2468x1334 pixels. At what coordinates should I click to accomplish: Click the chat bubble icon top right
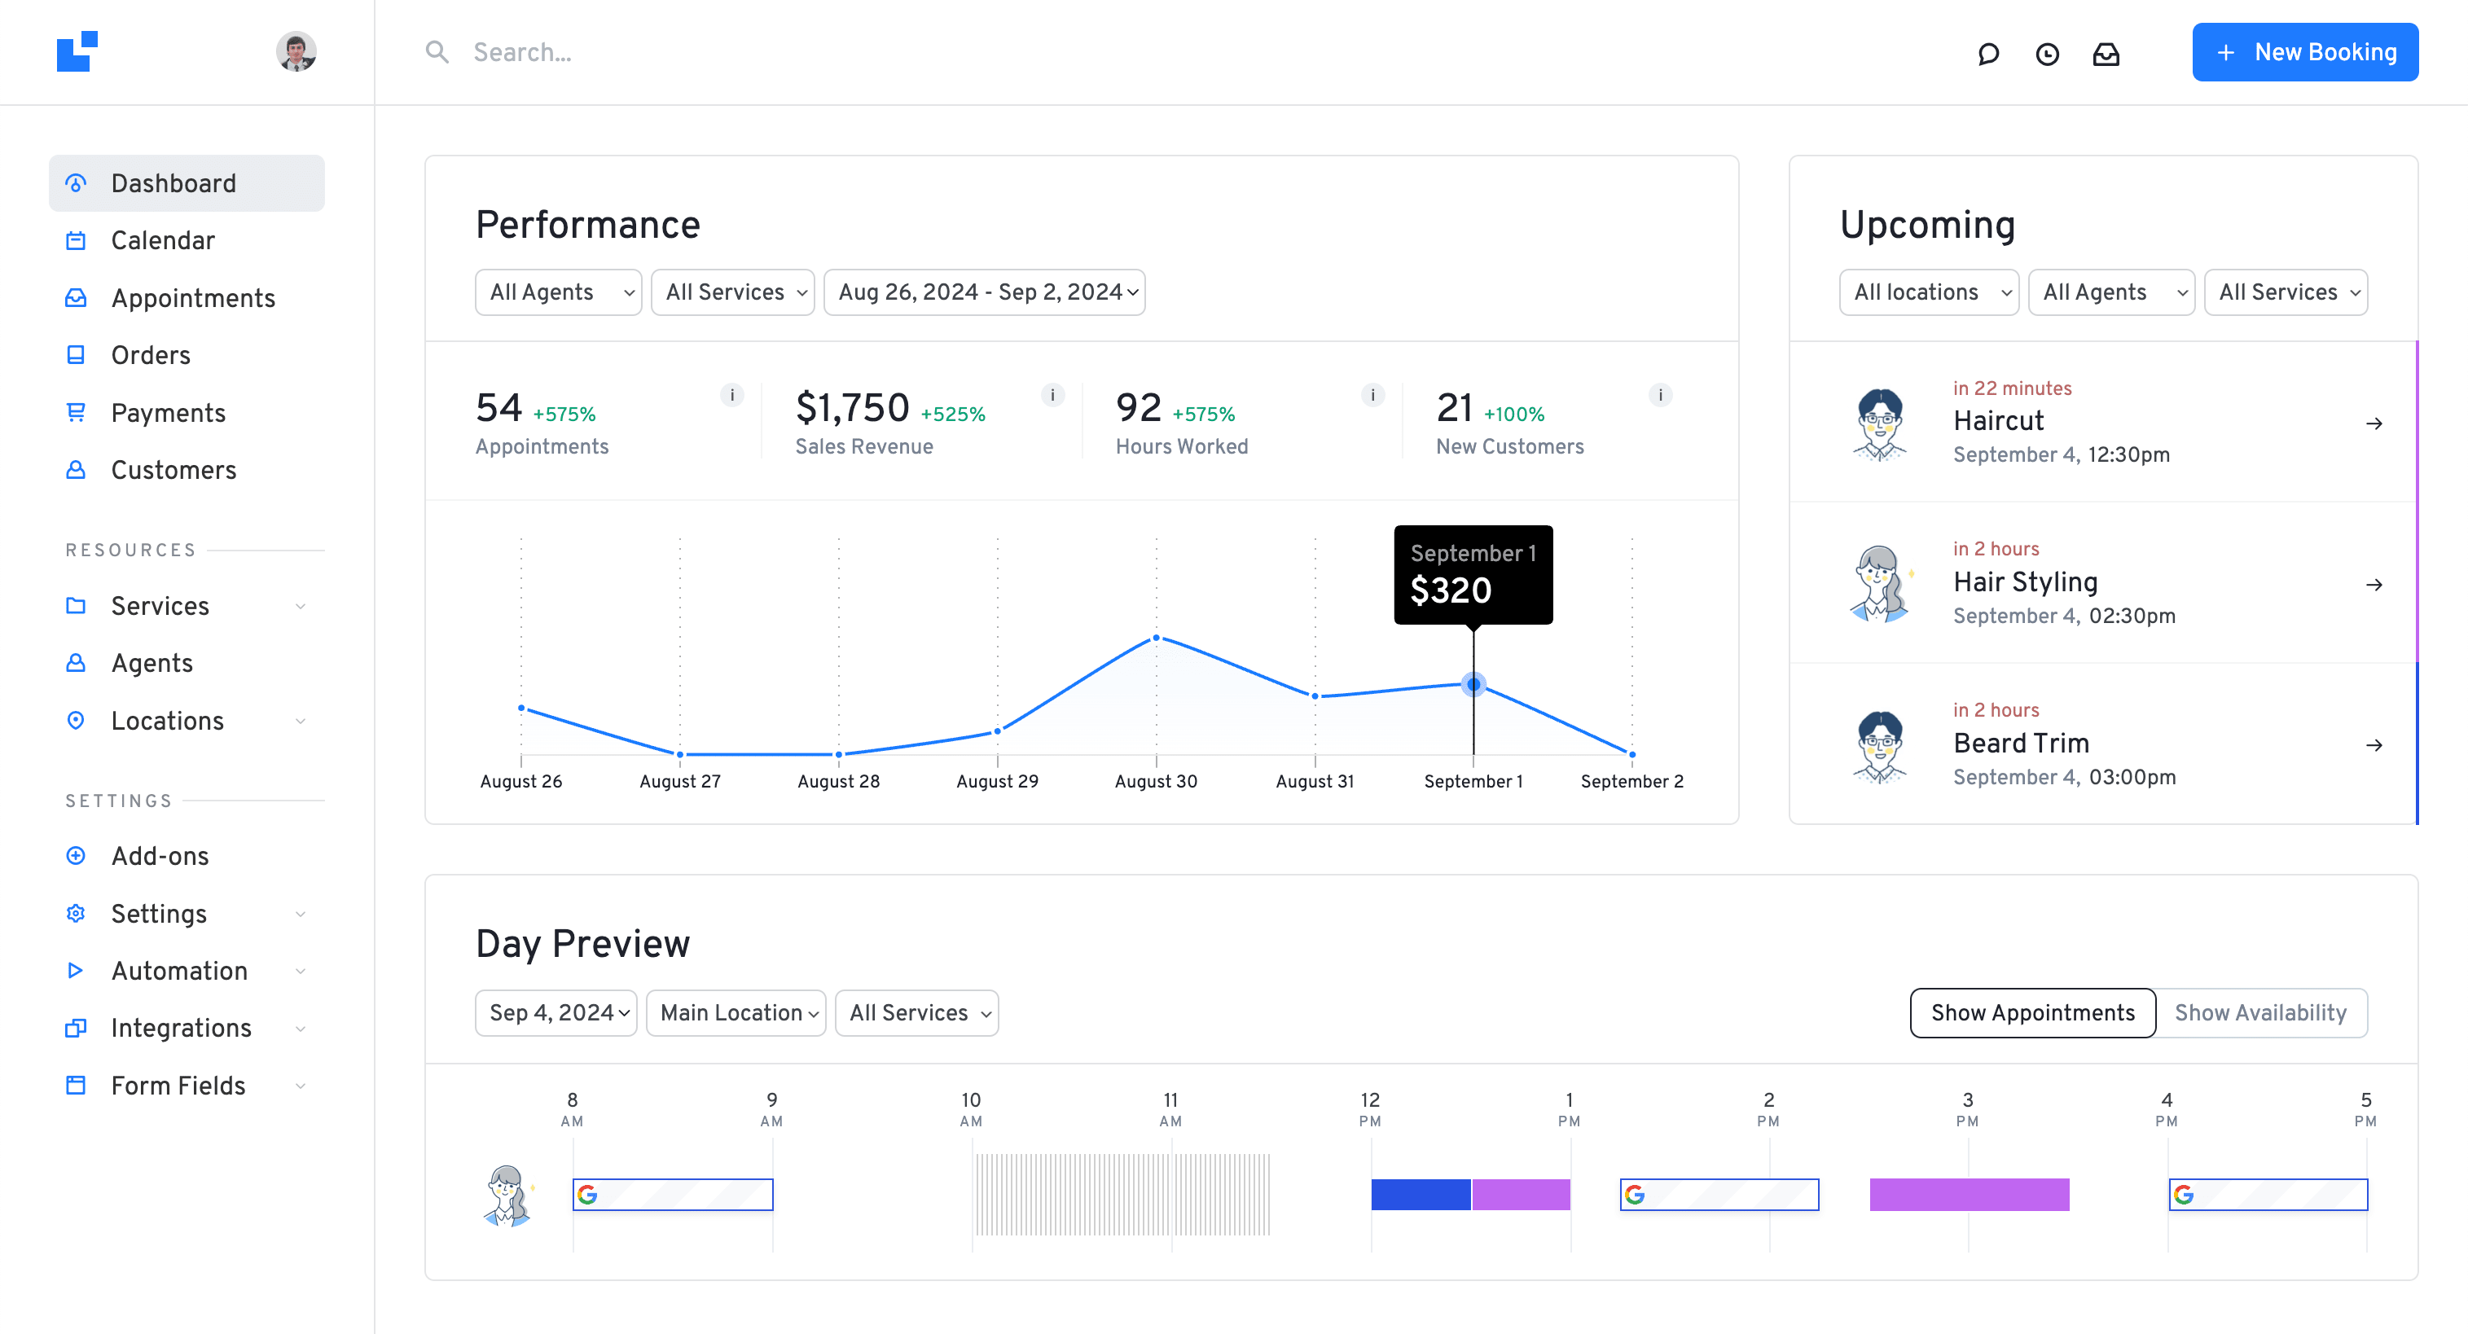(x=1988, y=53)
